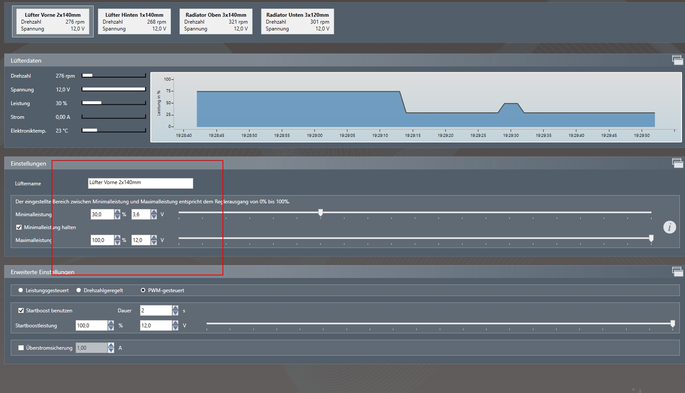Disable the Startboost benutzen checkbox

click(21, 311)
